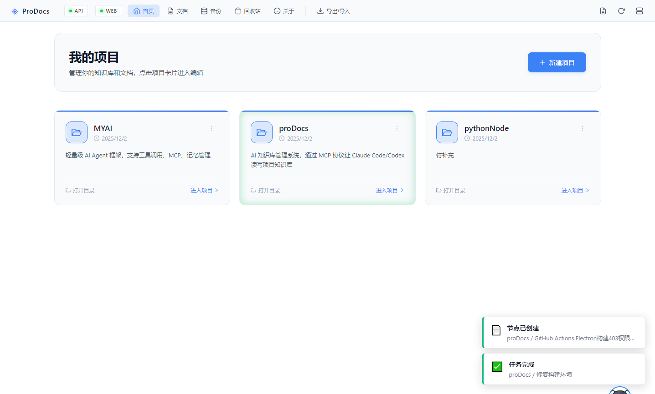655x394 pixels.
Task: Open the 回收站 tab
Action: point(248,11)
